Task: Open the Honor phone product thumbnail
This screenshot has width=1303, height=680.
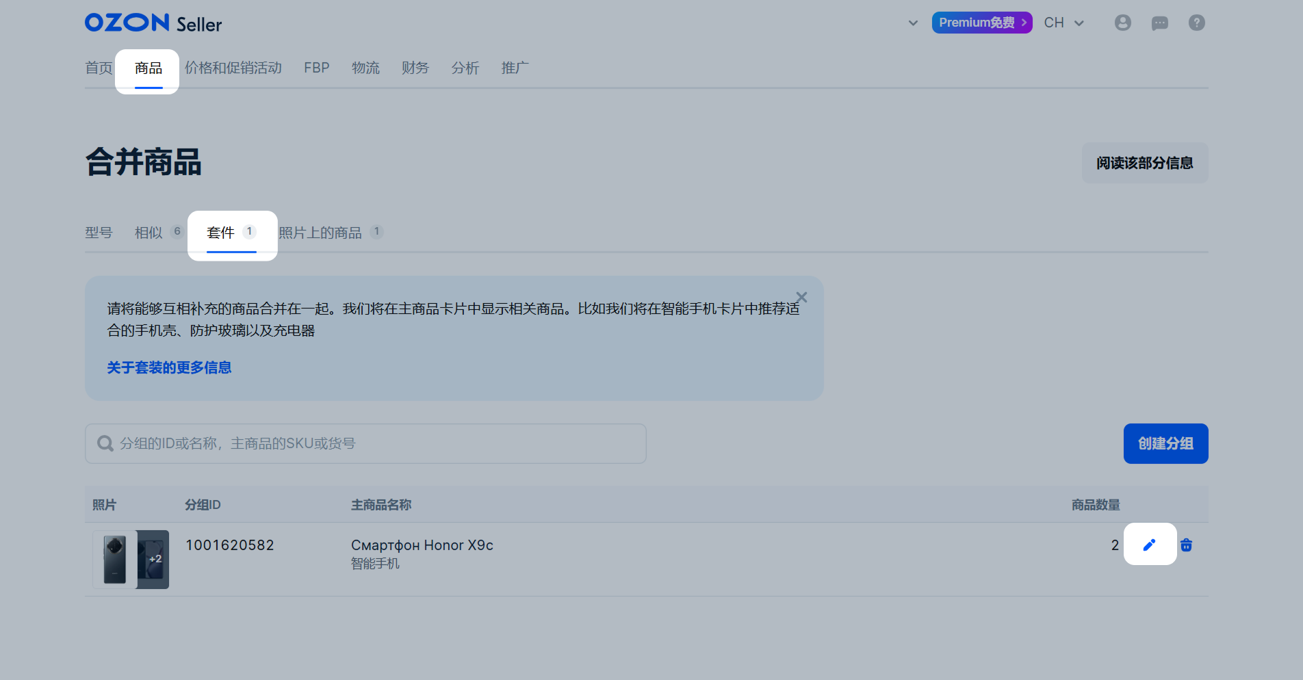Action: click(115, 560)
